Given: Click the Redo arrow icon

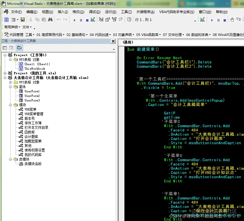Looking at the screenshot, I should pos(65,20).
